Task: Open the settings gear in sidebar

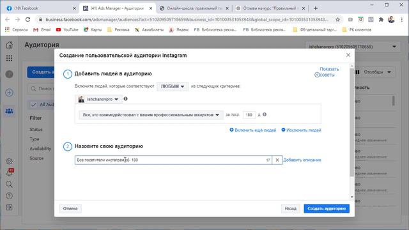Action: point(9,161)
